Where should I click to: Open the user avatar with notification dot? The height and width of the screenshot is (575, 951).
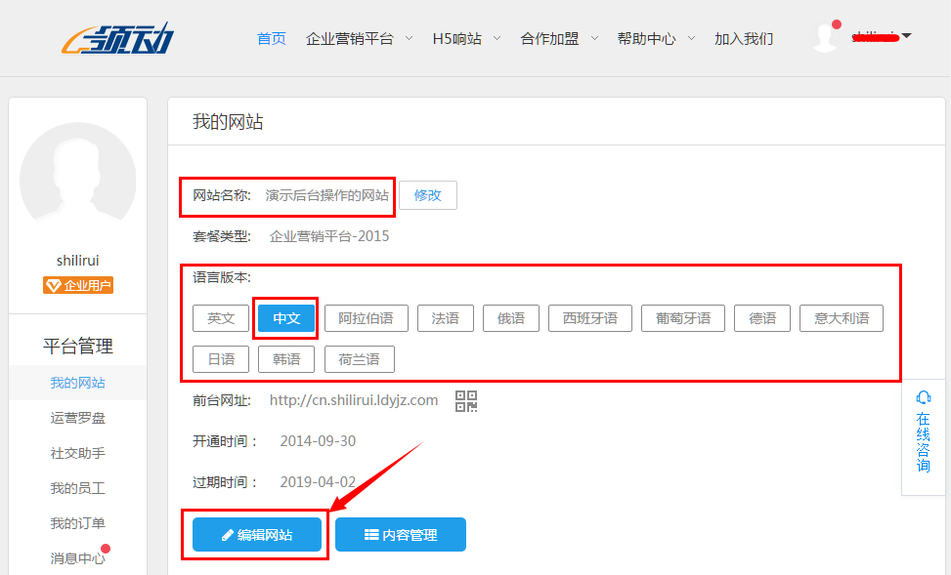pyautogui.click(x=824, y=37)
